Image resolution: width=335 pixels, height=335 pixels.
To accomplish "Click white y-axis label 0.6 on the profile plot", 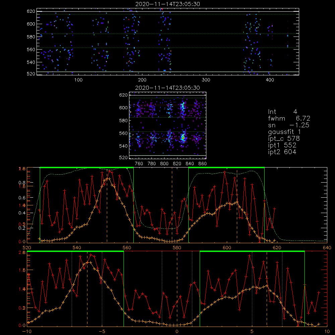I will 22,198.
